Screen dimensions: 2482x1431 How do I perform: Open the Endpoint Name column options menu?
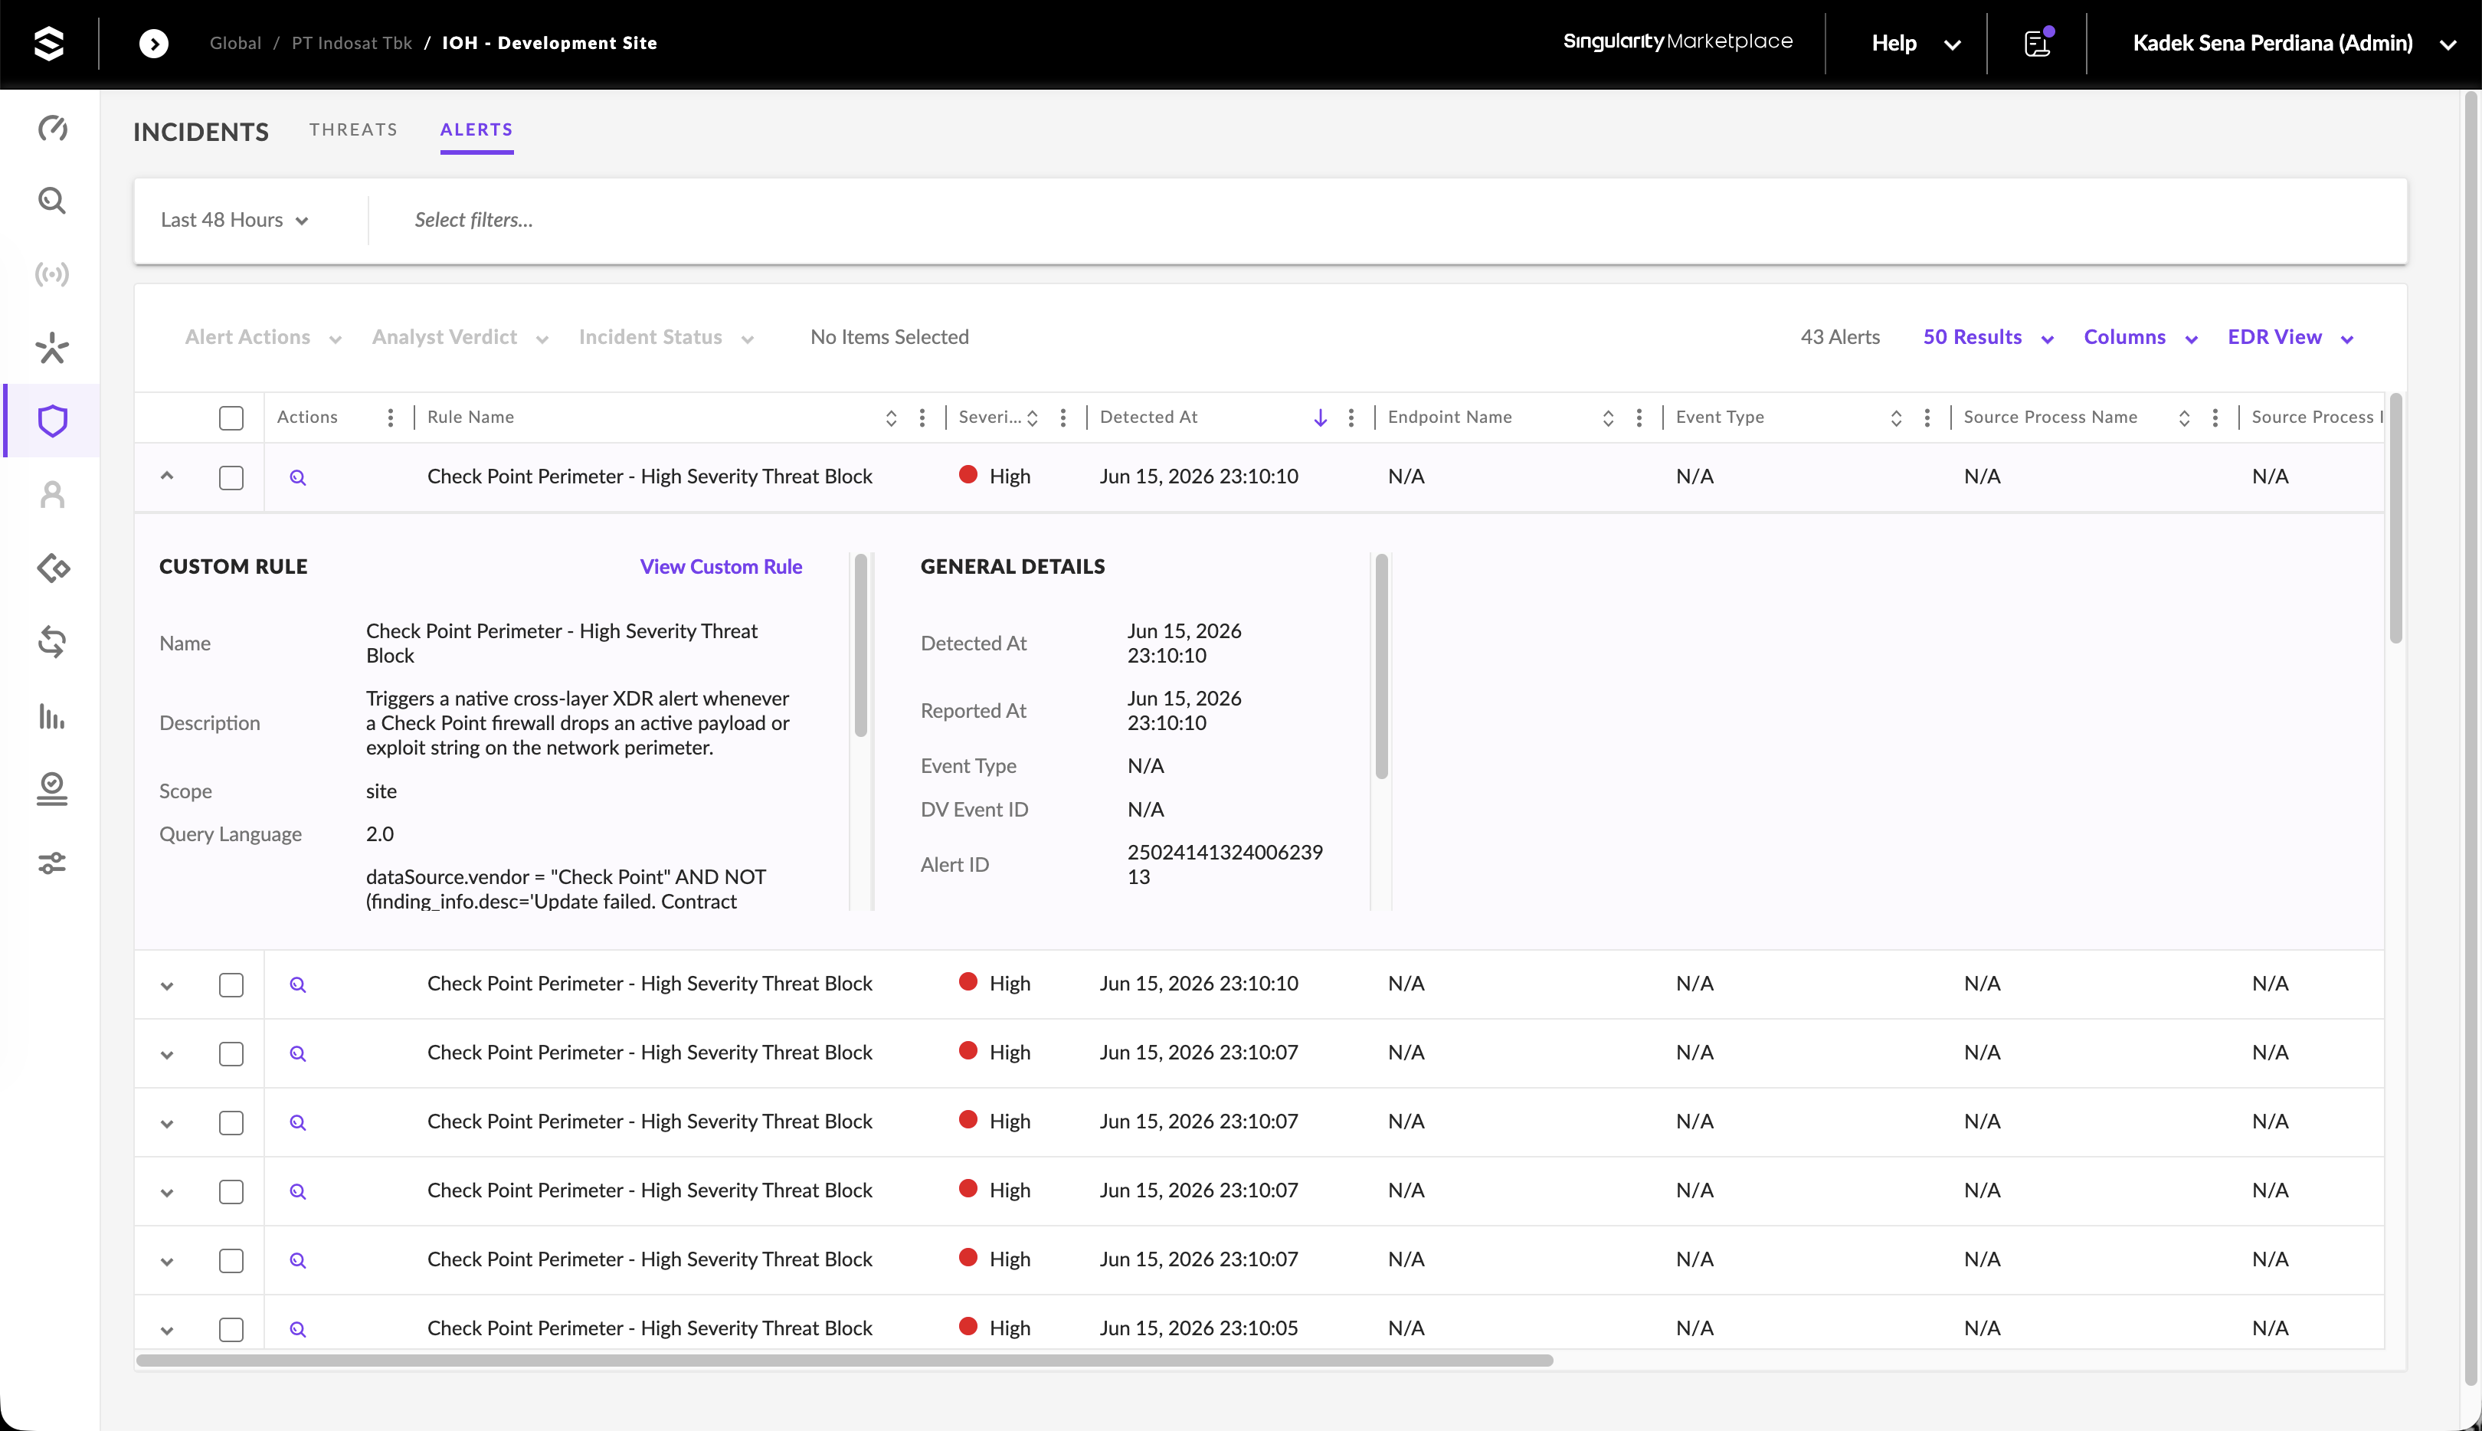pyautogui.click(x=1639, y=418)
